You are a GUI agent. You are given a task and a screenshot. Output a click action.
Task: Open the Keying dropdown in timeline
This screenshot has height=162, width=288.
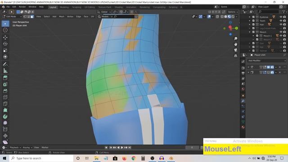(x=27, y=148)
